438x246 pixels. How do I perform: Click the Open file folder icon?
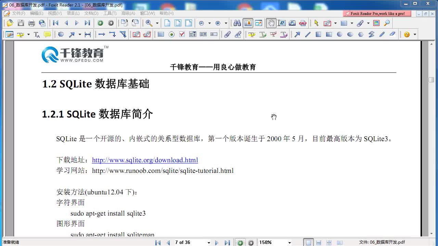click(10, 23)
